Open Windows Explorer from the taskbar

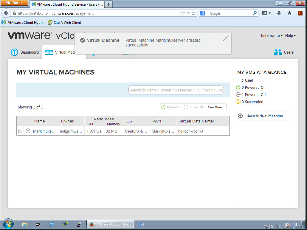24,224
